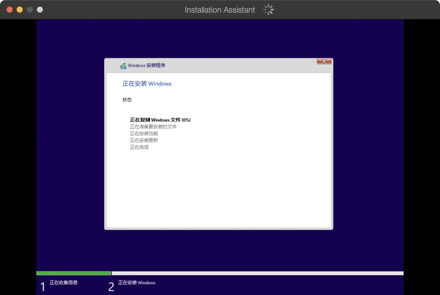Select the "正在复制 Windows 文件 (0%)" step
This screenshot has height=295, width=440.
coord(160,120)
